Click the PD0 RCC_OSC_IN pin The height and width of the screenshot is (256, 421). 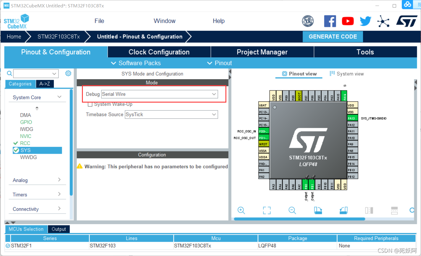264,131
